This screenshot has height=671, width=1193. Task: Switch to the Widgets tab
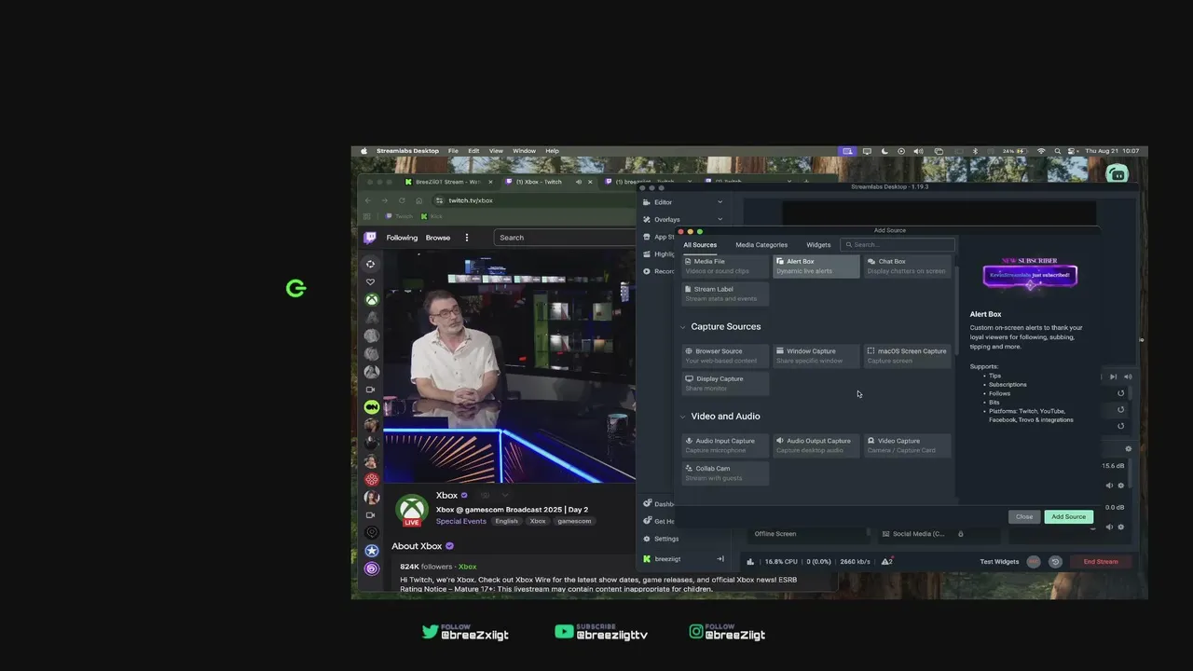point(818,245)
